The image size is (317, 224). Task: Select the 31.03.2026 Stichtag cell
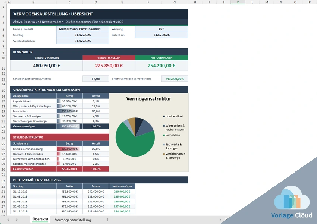point(33,196)
